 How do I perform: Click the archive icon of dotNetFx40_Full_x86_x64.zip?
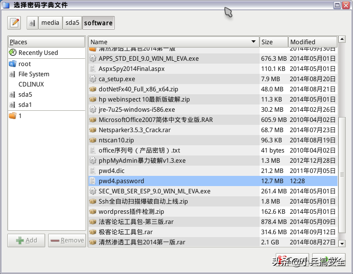click(x=92, y=89)
